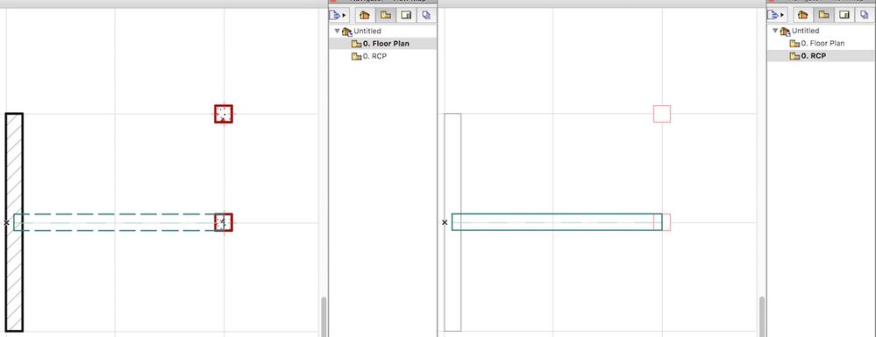
Task: Collapse the Untitled tree in left Navigator
Action: (337, 32)
